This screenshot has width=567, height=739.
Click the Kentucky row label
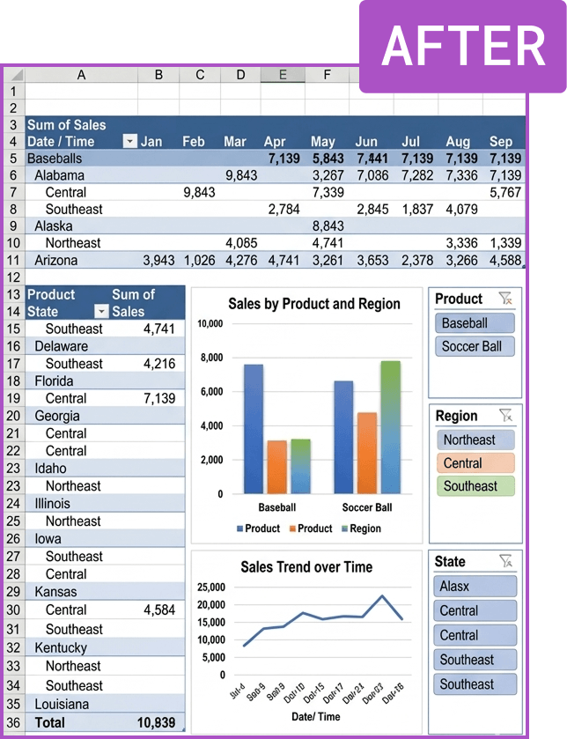click(61, 647)
